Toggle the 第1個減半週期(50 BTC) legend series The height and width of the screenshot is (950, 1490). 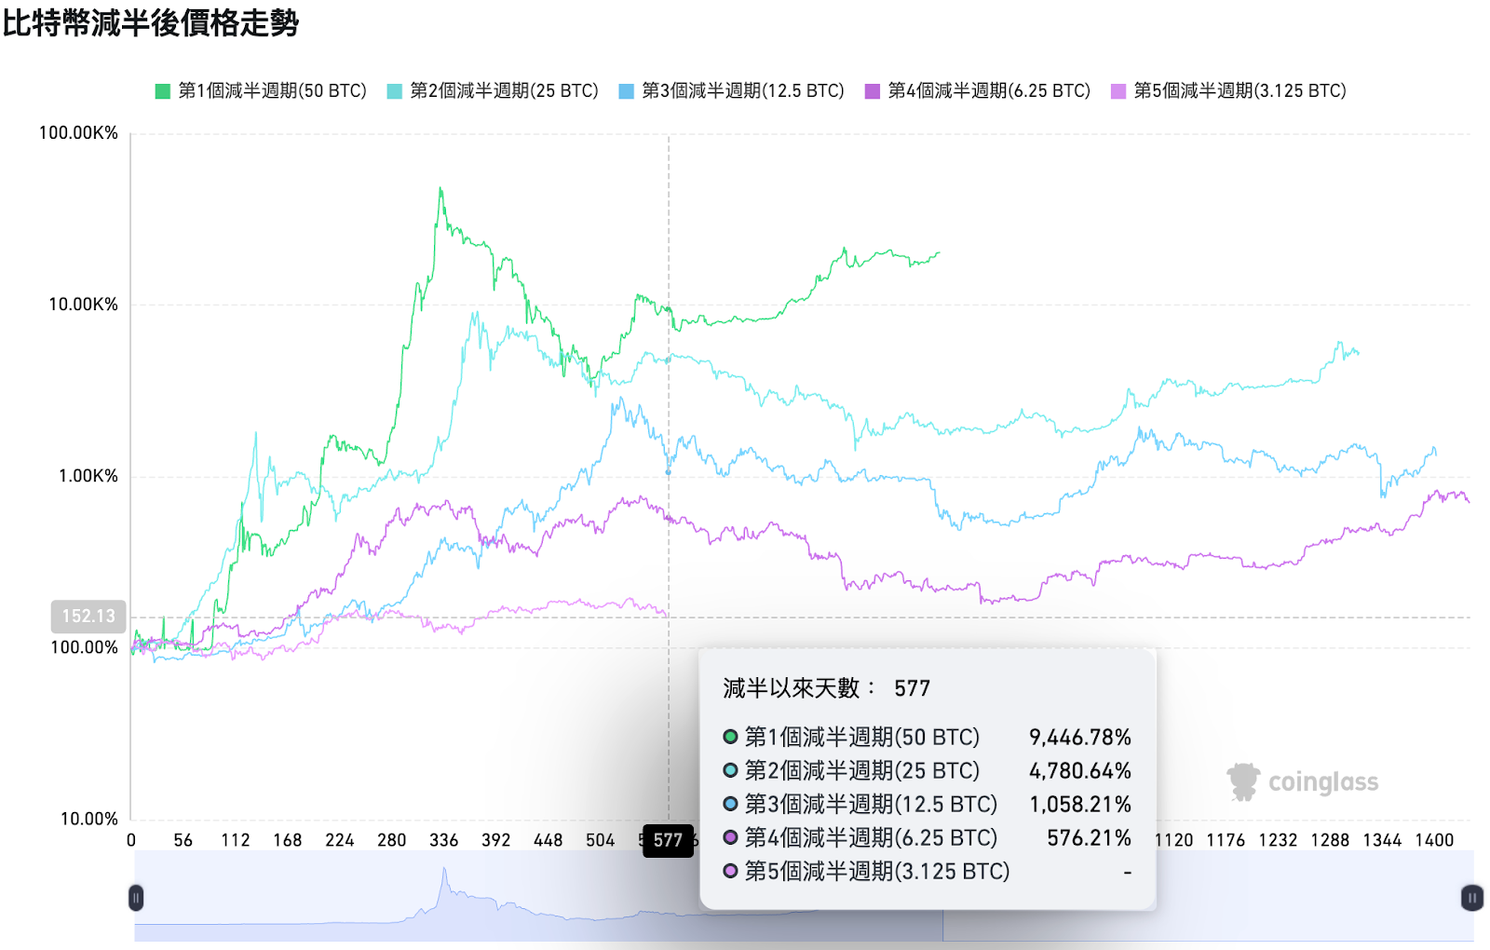pyautogui.click(x=261, y=90)
